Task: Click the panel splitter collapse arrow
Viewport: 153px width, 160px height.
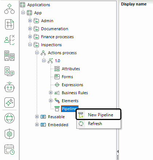Action: click(118, 151)
